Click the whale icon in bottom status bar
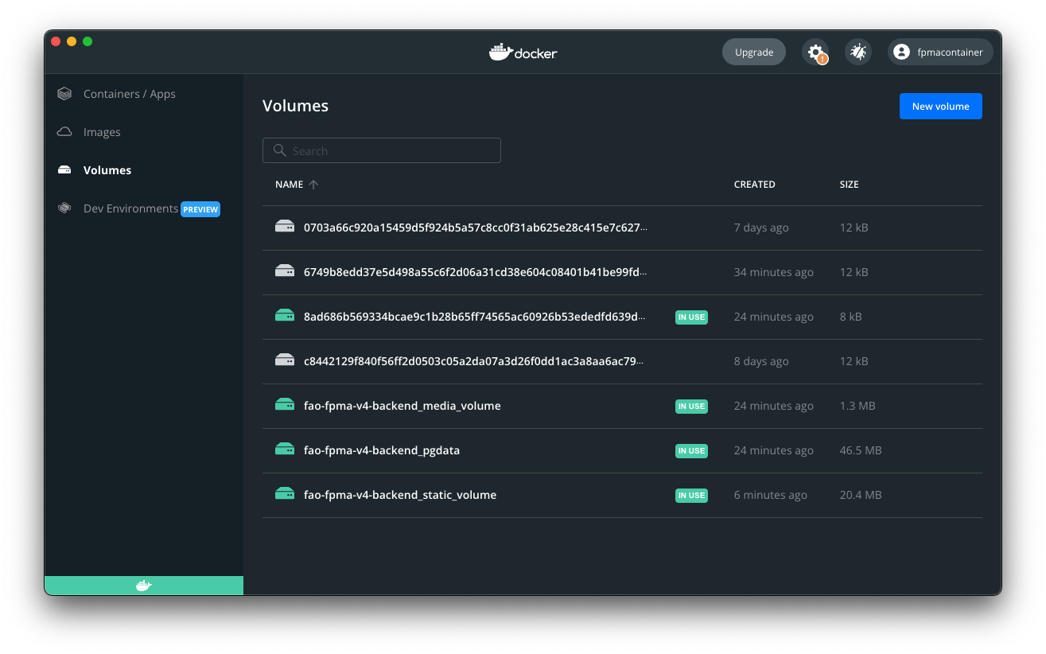 [144, 586]
